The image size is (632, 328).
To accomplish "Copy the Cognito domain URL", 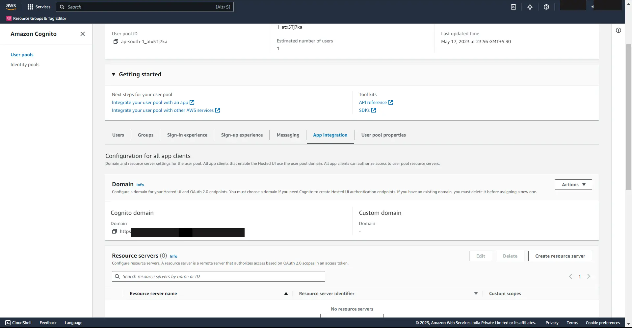I will (x=115, y=231).
